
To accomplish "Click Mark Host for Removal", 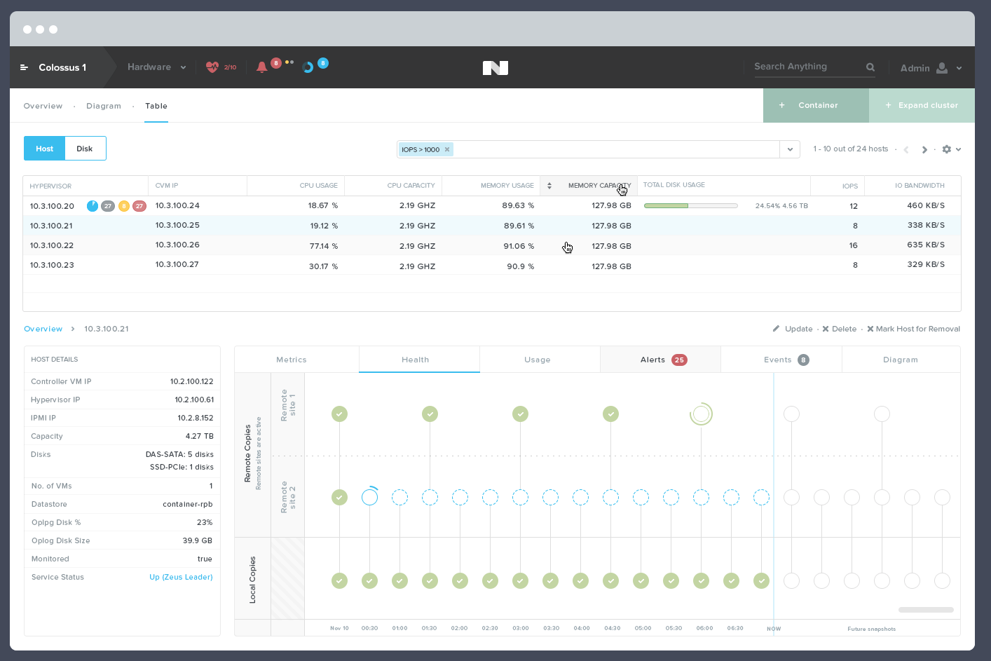I will (913, 329).
